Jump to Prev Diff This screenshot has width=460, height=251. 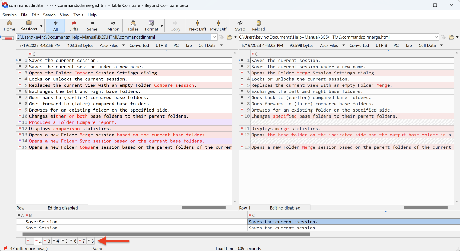click(x=218, y=26)
